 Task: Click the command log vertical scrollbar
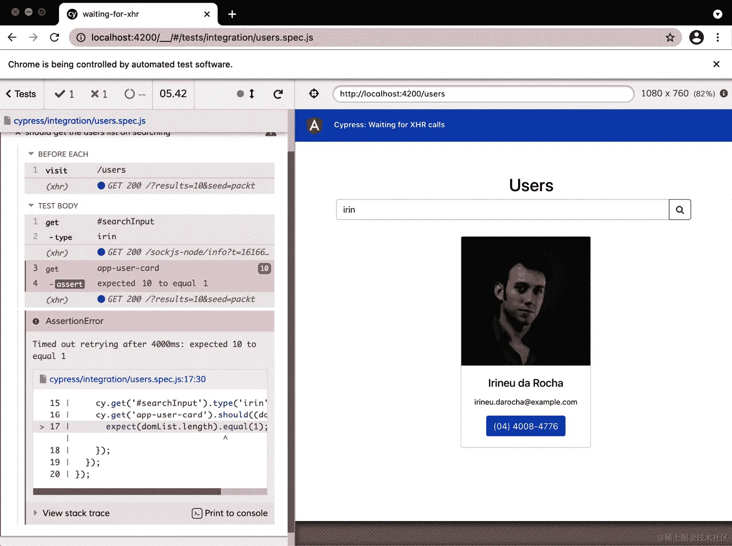coord(291,341)
